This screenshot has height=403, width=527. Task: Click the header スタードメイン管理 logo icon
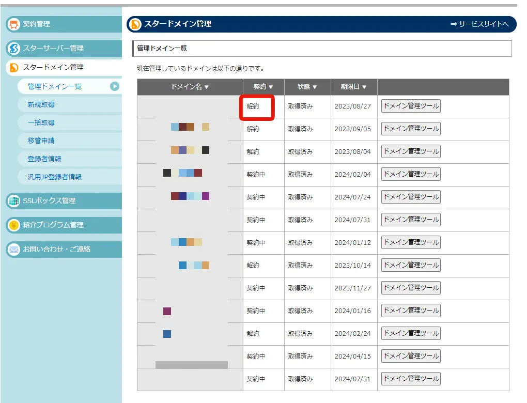point(136,24)
